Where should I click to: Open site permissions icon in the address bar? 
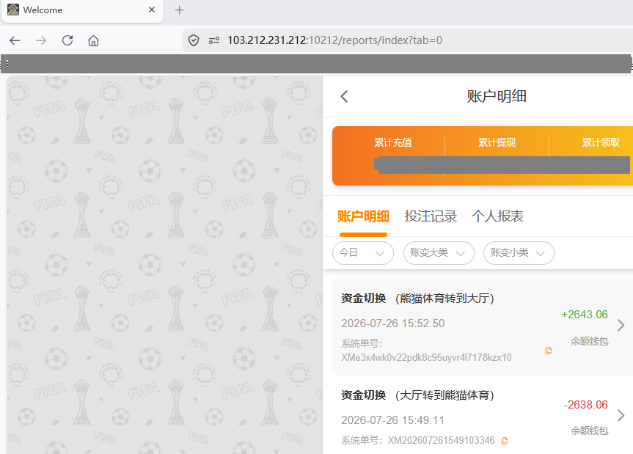(x=214, y=40)
